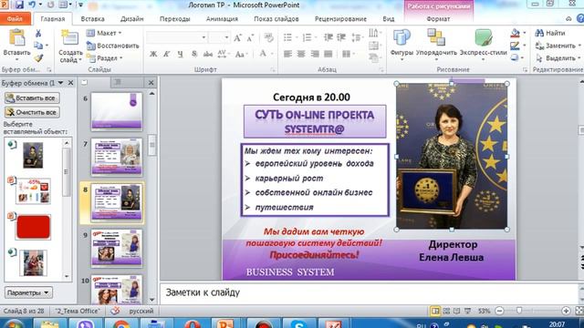The image size is (584, 328).
Task: Switch to the Дизайн tab
Action: 131,18
